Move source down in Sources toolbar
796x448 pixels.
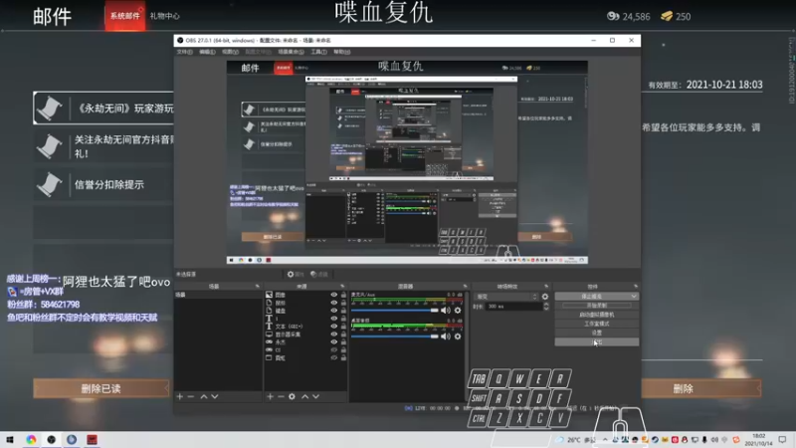315,396
